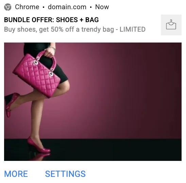Click the Chrome app name label
186x183 pixels.
point(27,7)
